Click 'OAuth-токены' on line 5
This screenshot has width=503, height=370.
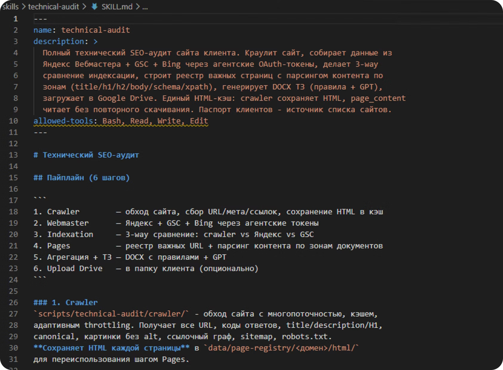tap(286, 64)
